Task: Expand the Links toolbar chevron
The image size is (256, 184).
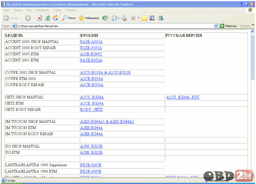Action: pyautogui.click(x=253, y=25)
